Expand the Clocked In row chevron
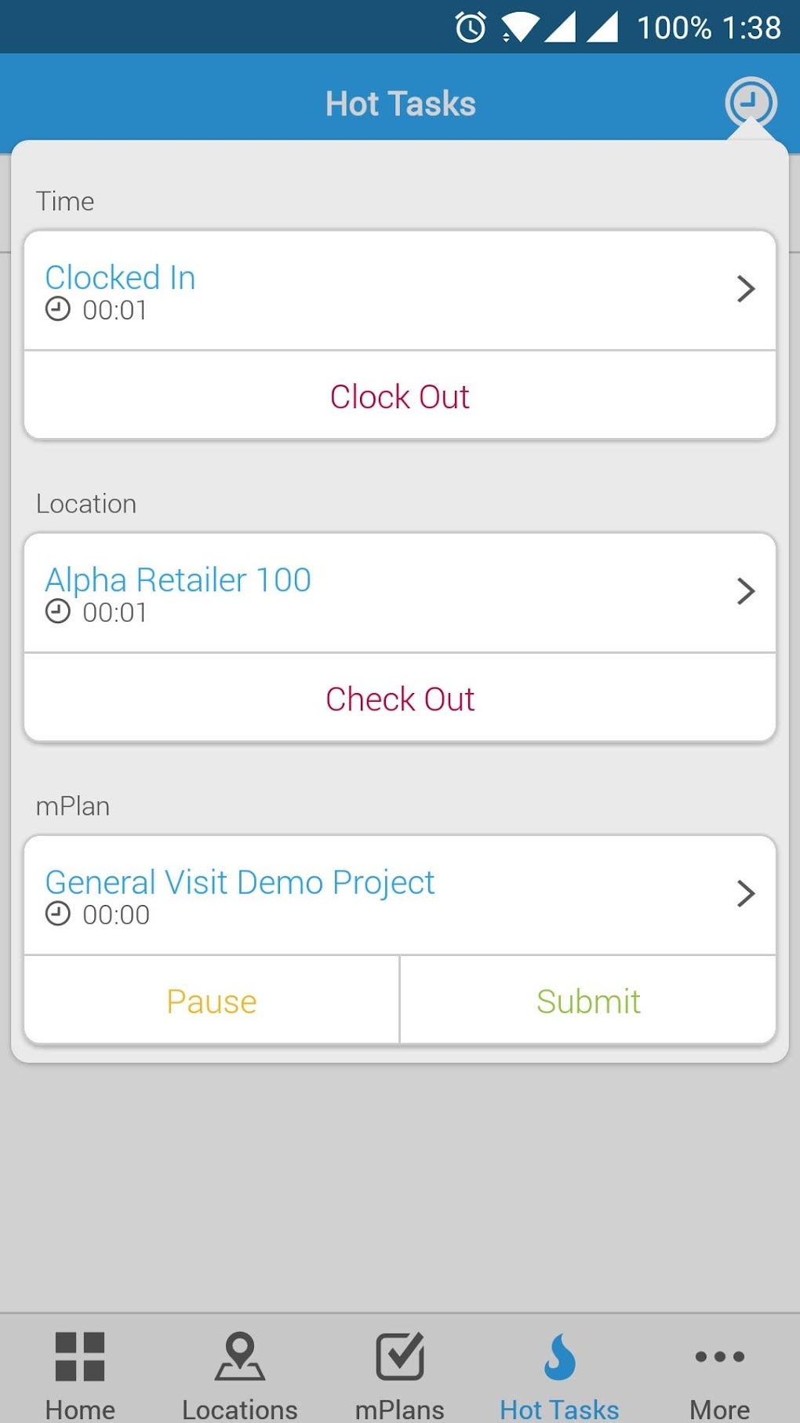Image resolution: width=800 pixels, height=1423 pixels. [x=746, y=289]
